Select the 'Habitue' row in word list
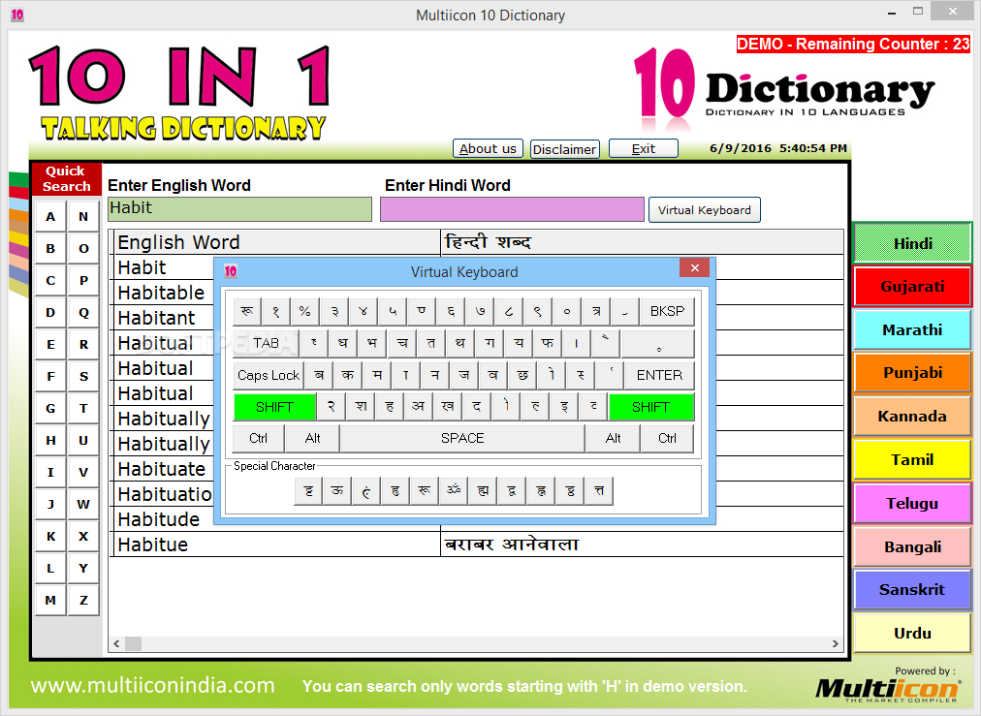Screen dimensions: 981x716 coord(478,545)
